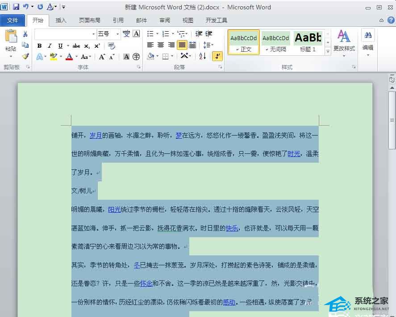Click the Save icon in quick access toolbar
The height and width of the screenshot is (317, 396).
click(x=16, y=7)
